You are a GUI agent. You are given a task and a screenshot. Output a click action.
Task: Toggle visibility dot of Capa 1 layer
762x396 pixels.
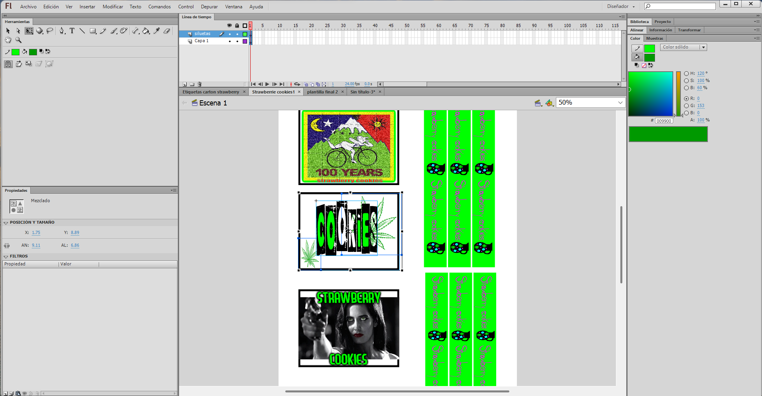[230, 41]
